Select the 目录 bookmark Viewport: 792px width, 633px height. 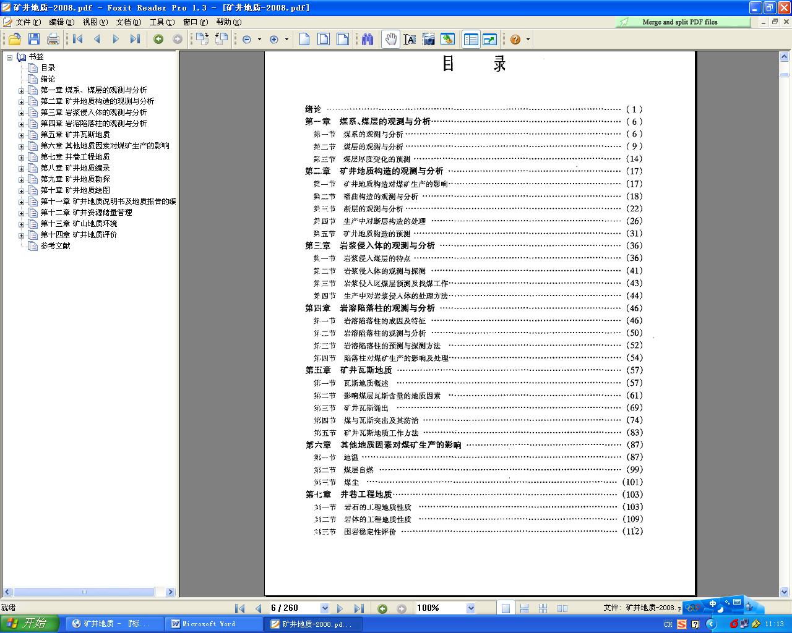(48, 68)
